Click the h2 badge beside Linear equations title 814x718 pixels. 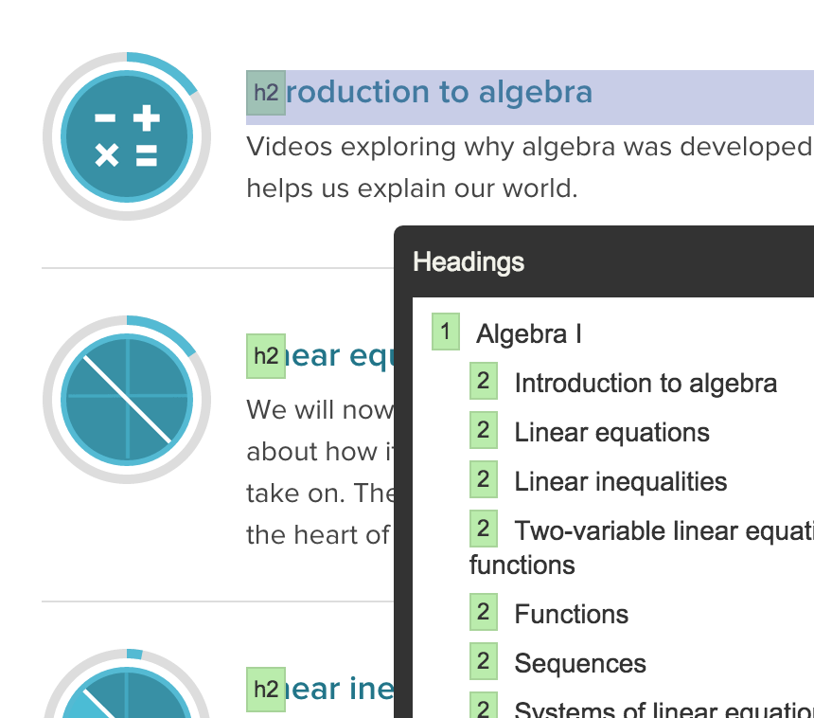266,356
